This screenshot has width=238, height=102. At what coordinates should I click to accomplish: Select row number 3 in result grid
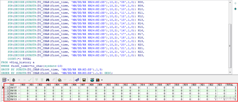pos(7,93)
